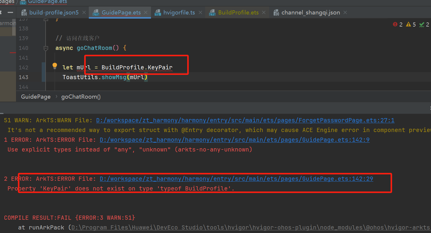Open the quick-fix light bulb on line 142

[55, 66]
